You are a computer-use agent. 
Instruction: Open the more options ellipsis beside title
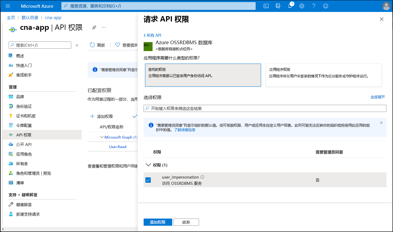coord(104,27)
